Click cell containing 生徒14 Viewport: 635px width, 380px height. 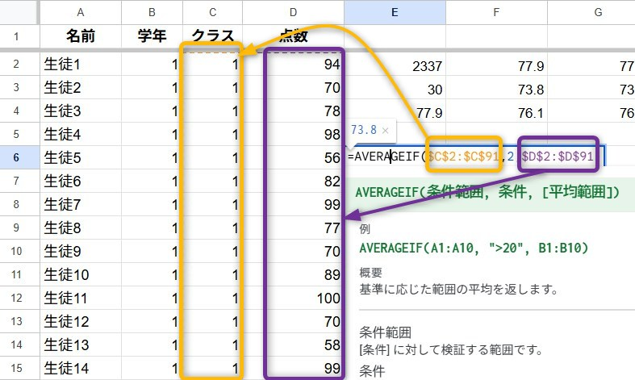point(80,368)
